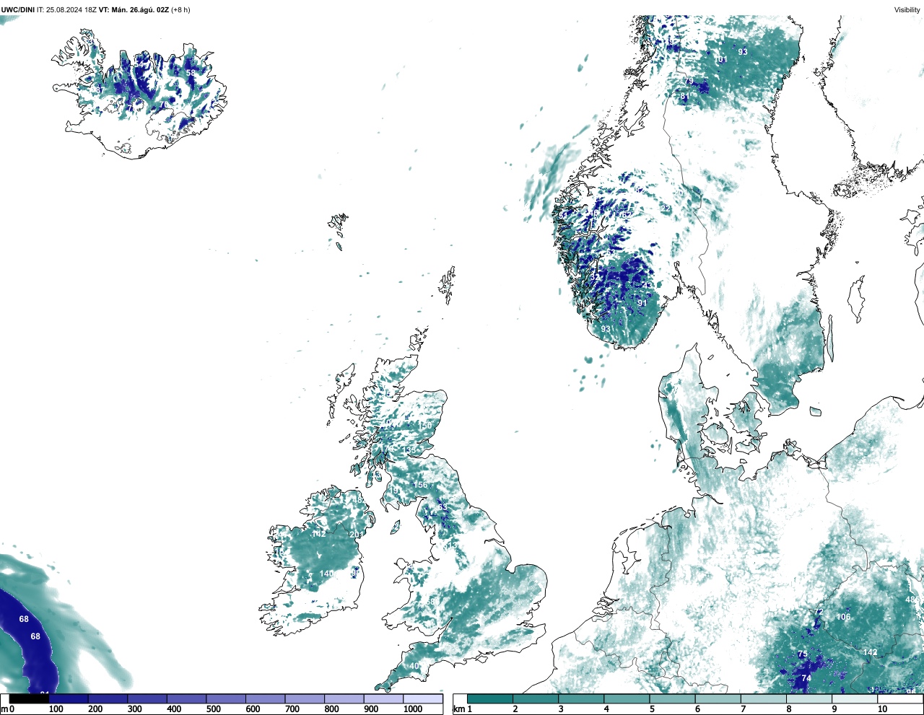Click the '91' value in southern Norway
Screen dimensions: 924x715
click(642, 304)
